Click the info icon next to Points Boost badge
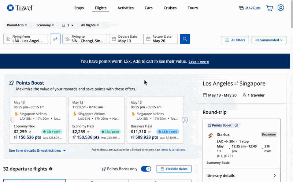 pos(236,125)
